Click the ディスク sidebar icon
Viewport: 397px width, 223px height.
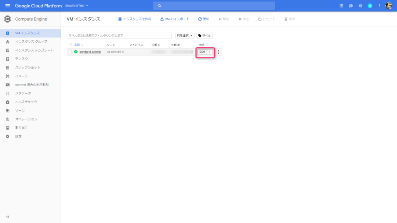(8, 59)
